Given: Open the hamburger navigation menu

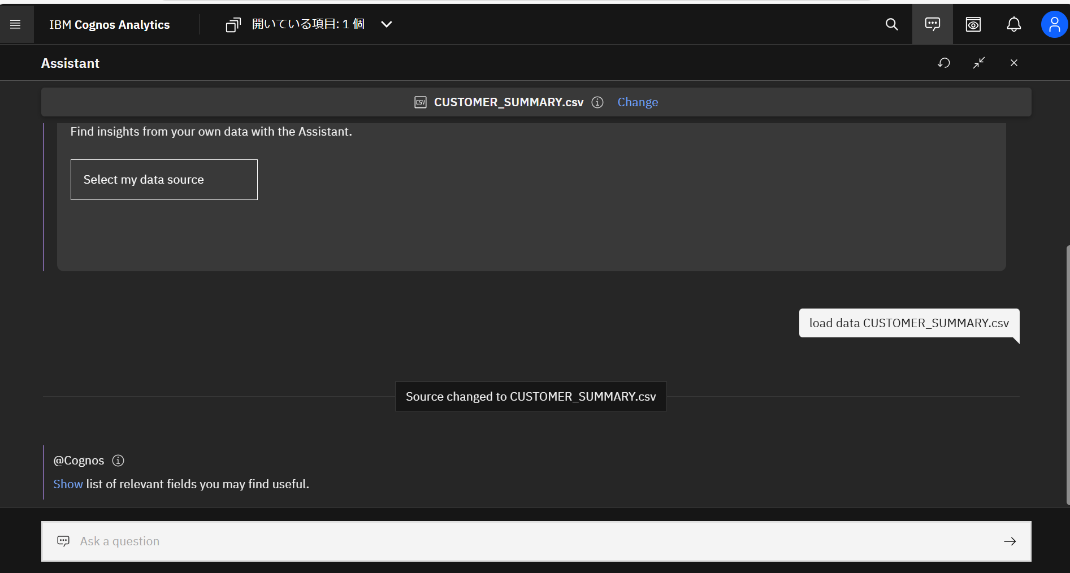Looking at the screenshot, I should (15, 24).
